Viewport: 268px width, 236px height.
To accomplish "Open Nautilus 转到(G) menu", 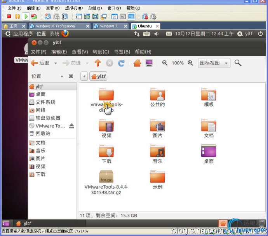I will 101,52.
